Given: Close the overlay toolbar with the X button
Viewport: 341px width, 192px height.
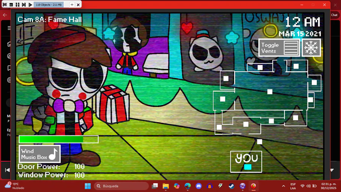Looking at the screenshot, I should click(x=78, y=5).
